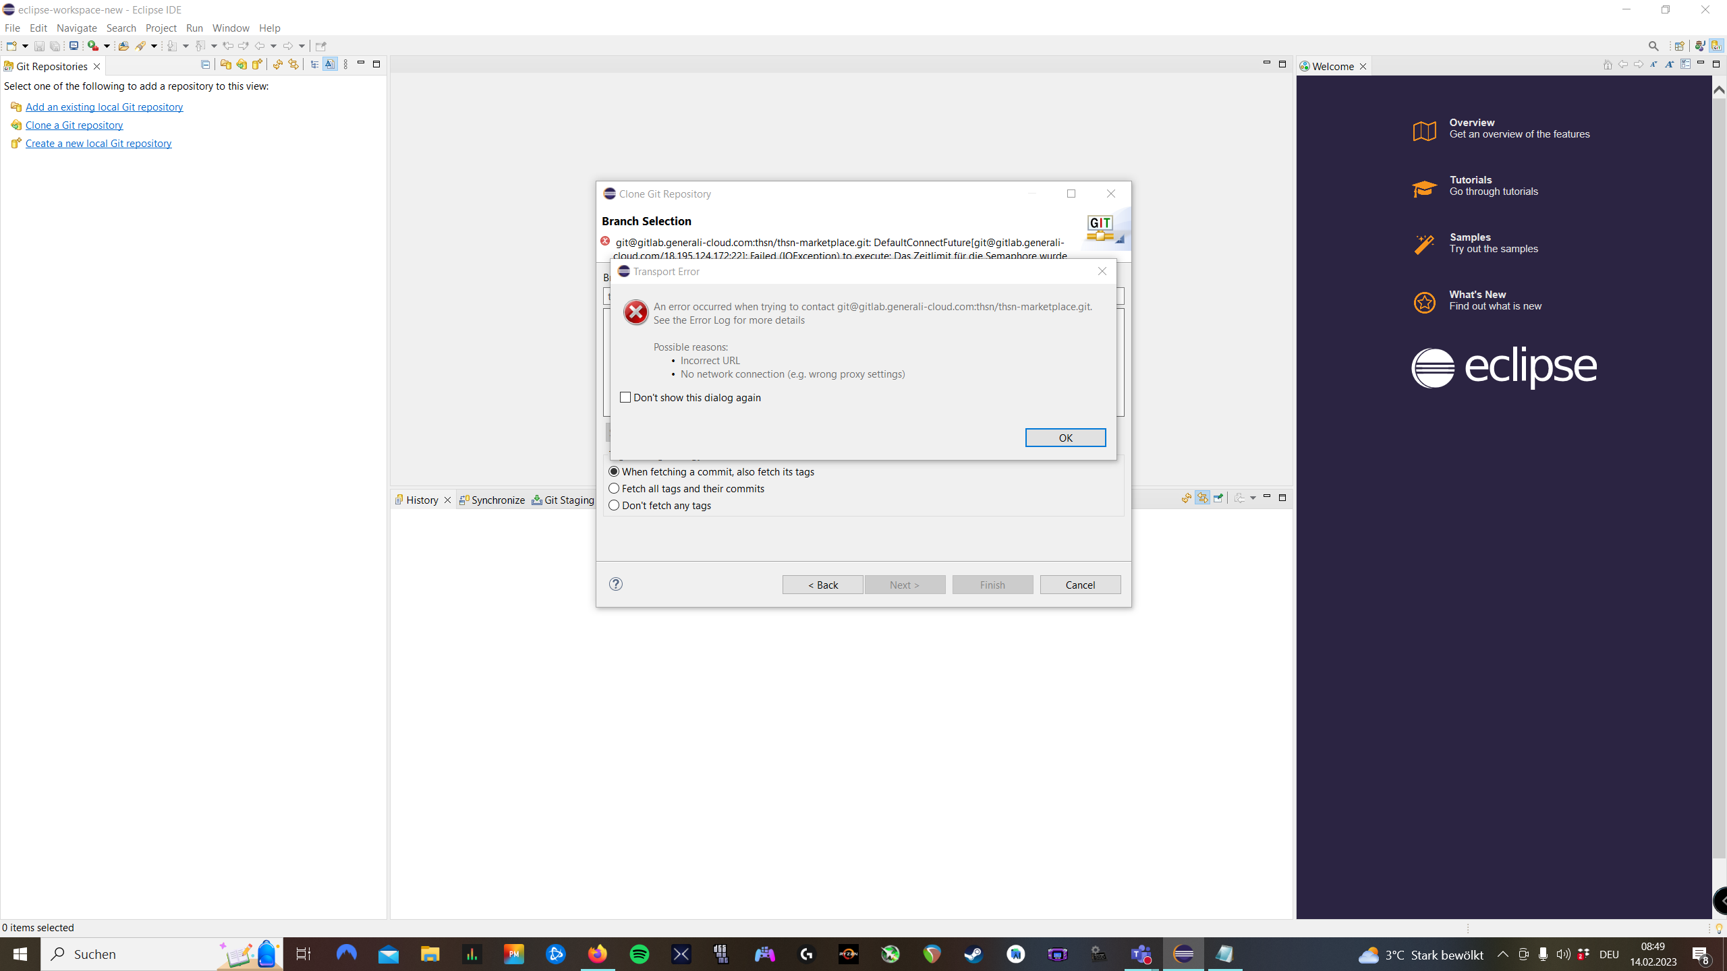Open Steam from the taskbar
The width and height of the screenshot is (1727, 971).
click(x=973, y=954)
